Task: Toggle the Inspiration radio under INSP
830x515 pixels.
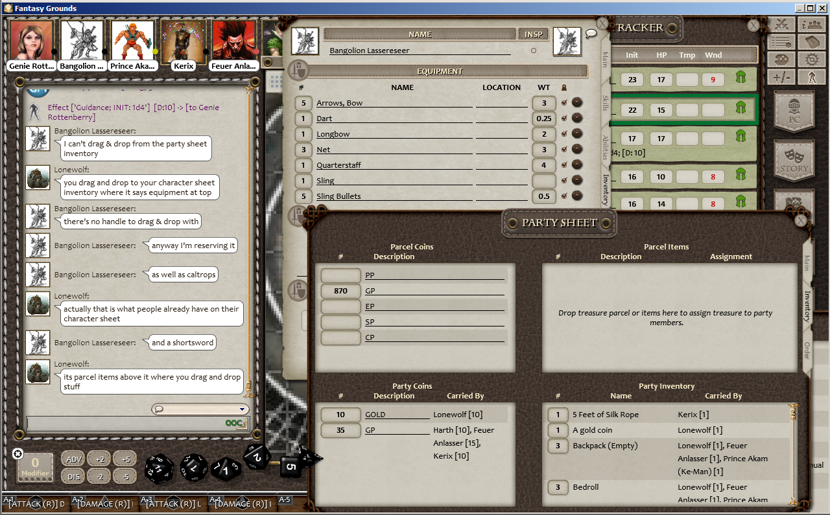Action: [x=534, y=50]
